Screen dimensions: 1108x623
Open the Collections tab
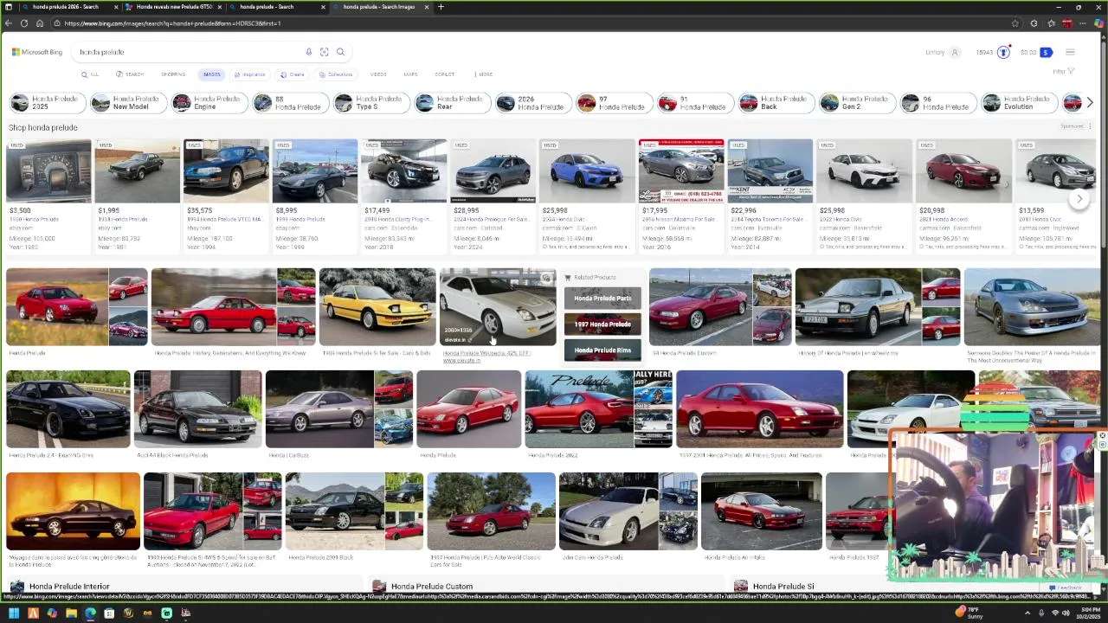click(337, 74)
